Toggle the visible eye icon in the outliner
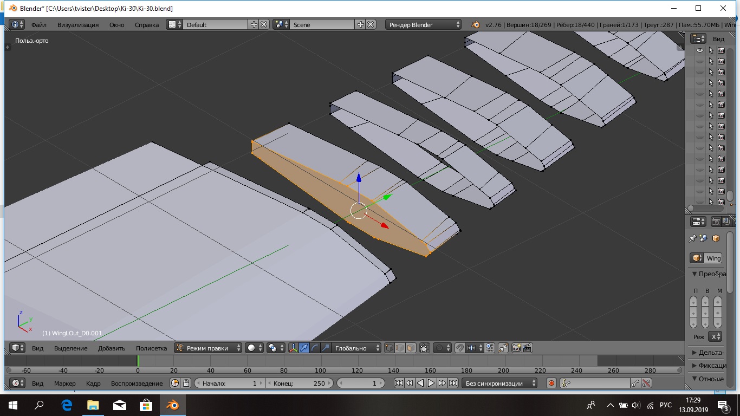 point(700,50)
